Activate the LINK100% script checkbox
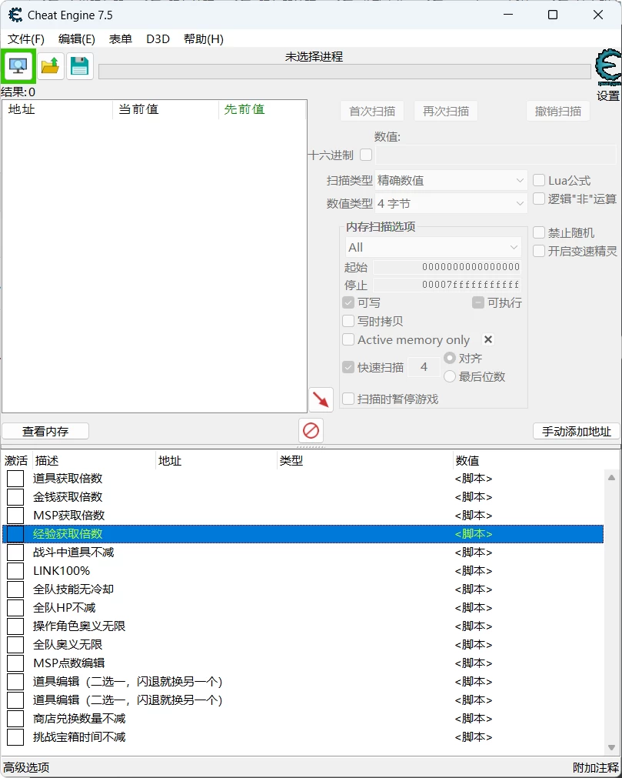This screenshot has height=778, width=622. click(15, 571)
